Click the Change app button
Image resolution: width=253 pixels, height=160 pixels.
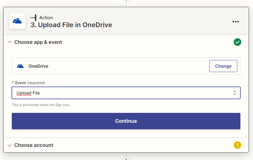click(x=223, y=66)
